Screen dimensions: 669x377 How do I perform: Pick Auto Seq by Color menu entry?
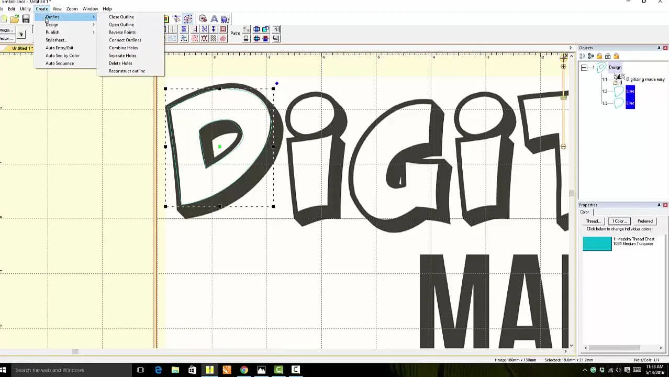[x=62, y=56]
